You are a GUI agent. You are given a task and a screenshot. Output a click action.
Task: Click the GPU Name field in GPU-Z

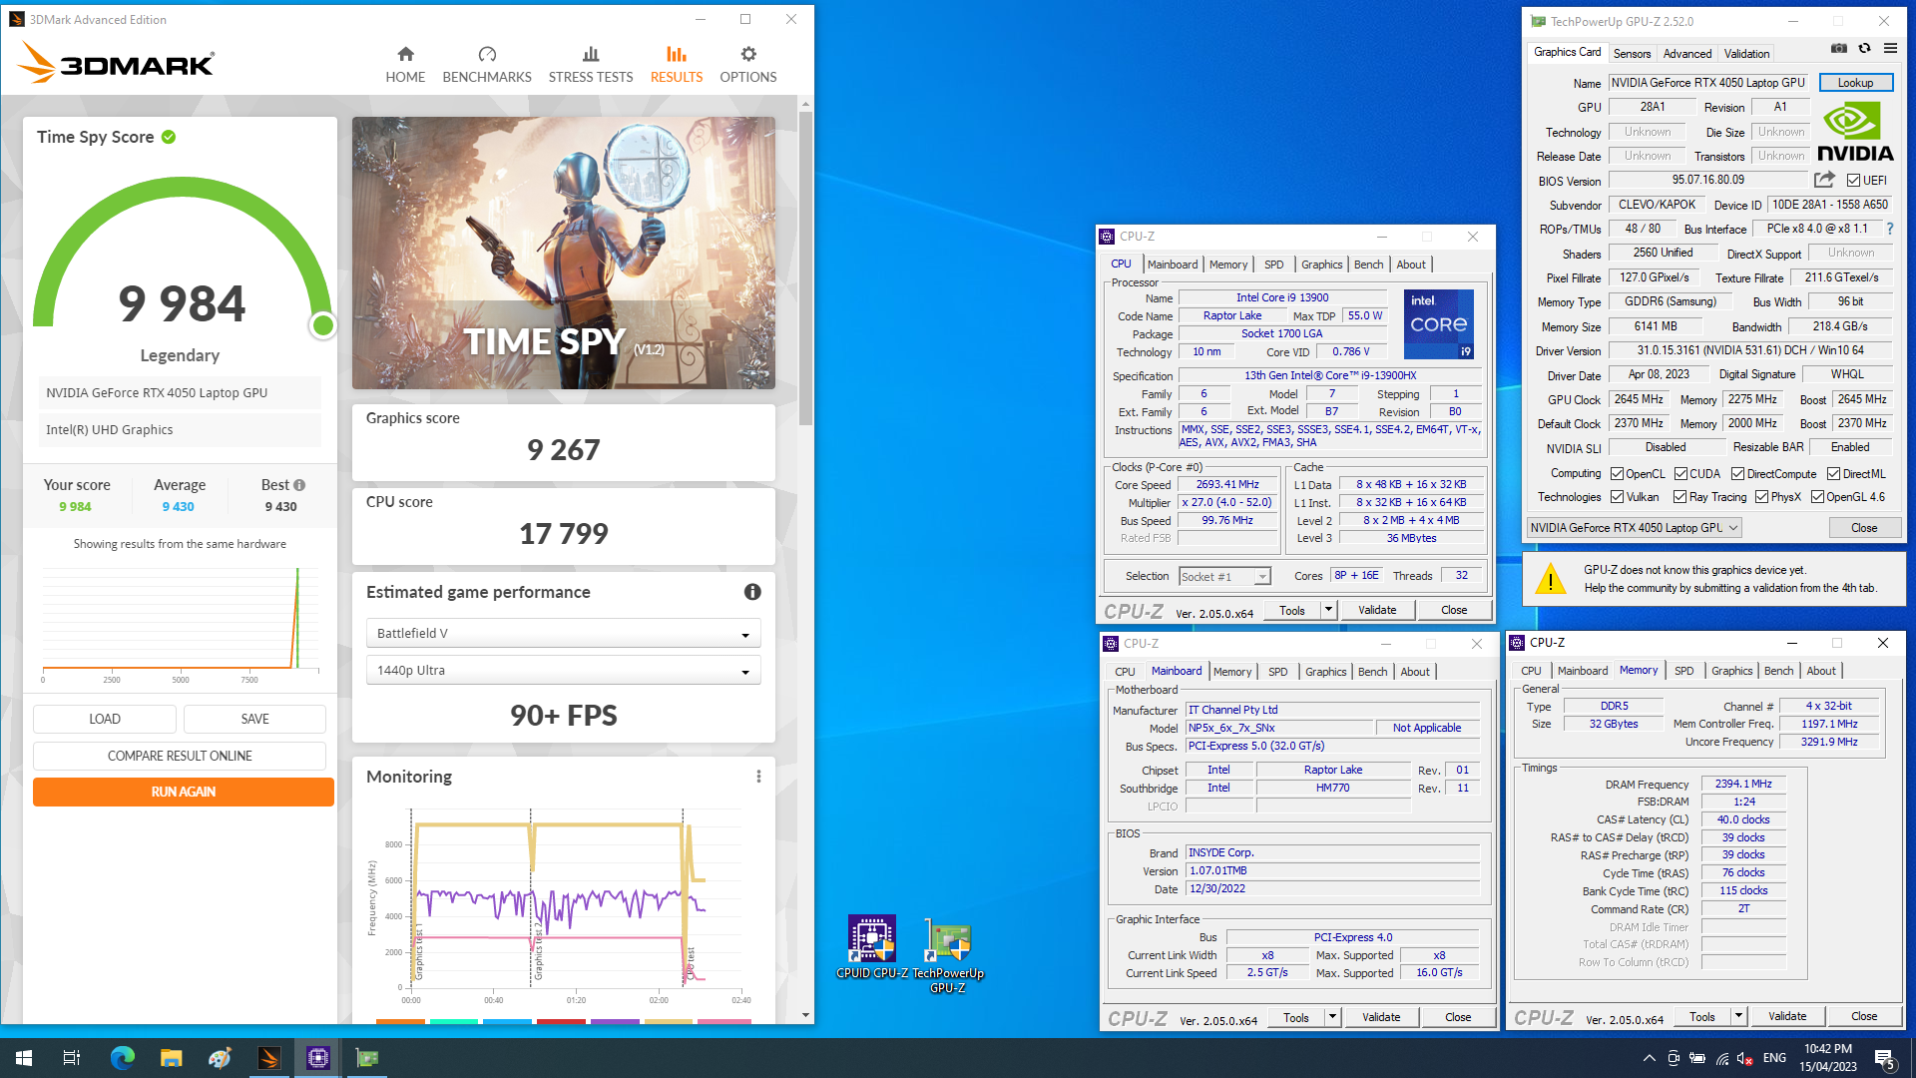[1708, 83]
